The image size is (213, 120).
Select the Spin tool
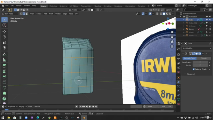point(4,99)
